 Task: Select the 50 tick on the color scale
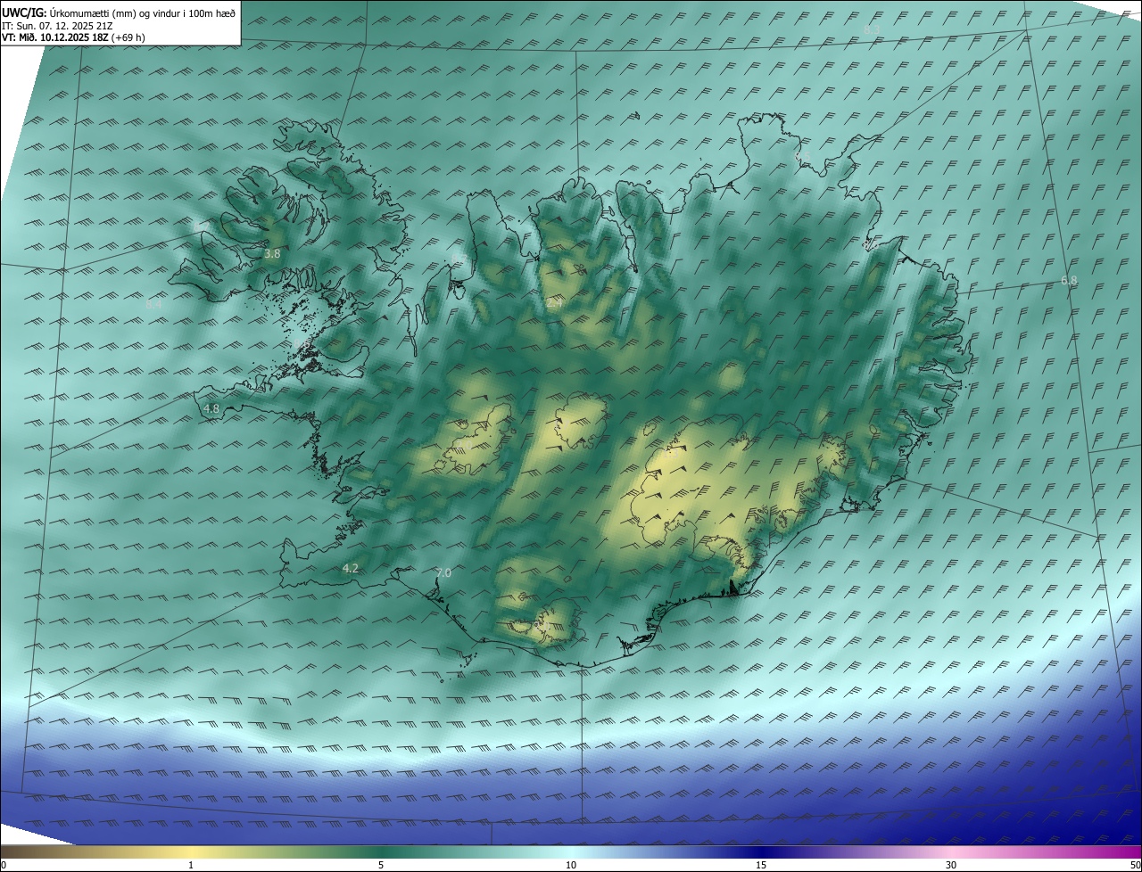[x=1135, y=865]
